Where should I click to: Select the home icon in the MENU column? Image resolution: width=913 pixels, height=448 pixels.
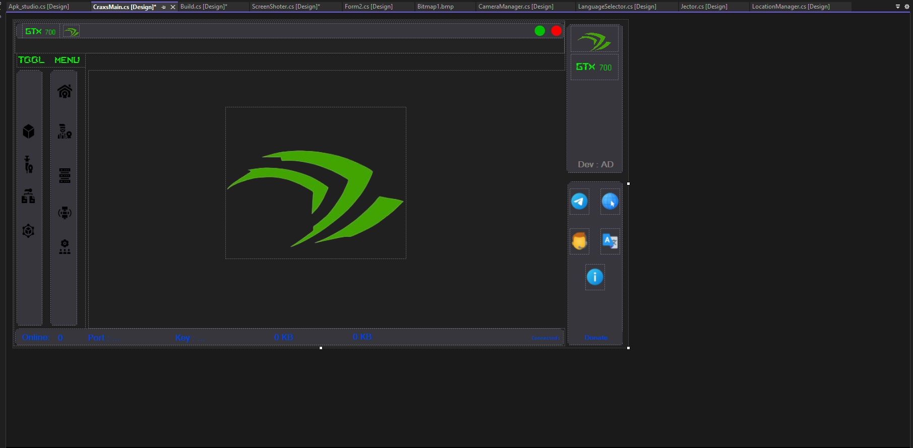click(x=65, y=92)
